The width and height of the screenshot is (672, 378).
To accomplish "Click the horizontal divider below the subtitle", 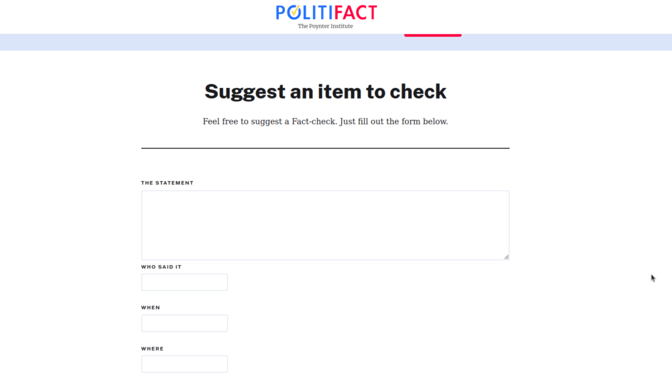I will tap(325, 147).
